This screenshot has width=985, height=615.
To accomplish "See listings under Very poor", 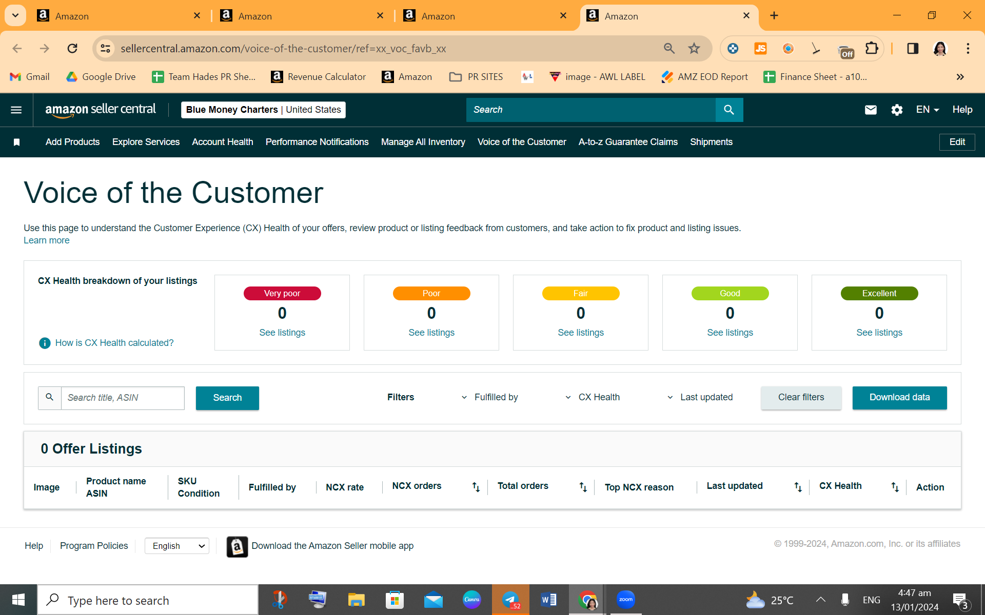I will click(x=282, y=333).
